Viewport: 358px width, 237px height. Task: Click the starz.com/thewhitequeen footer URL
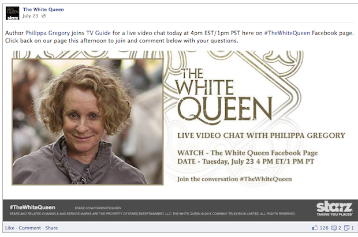tap(98, 208)
